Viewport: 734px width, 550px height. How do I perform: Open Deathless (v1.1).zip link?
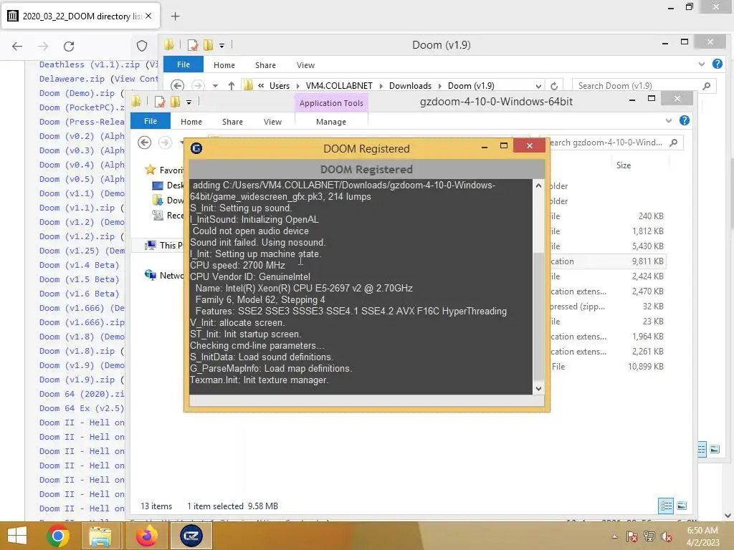(90, 64)
